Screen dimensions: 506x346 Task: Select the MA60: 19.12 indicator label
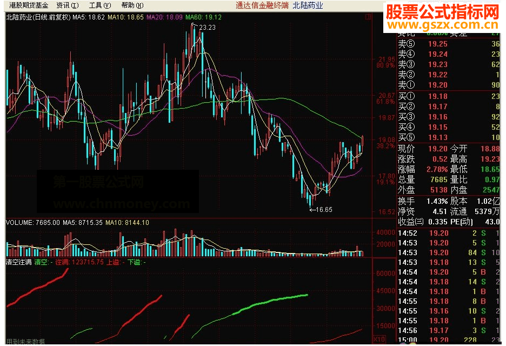coord(203,17)
